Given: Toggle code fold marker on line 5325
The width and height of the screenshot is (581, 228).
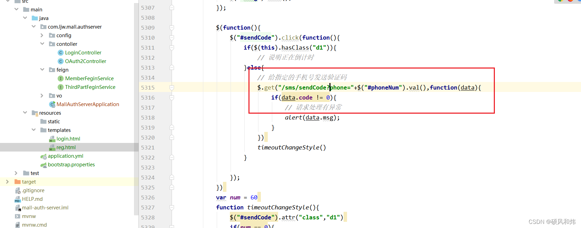Looking at the screenshot, I should tap(172, 187).
